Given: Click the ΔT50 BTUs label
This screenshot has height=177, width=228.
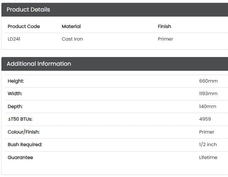Looking at the screenshot, I should 20,119.
